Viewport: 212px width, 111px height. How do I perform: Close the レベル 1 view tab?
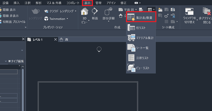click(56, 40)
